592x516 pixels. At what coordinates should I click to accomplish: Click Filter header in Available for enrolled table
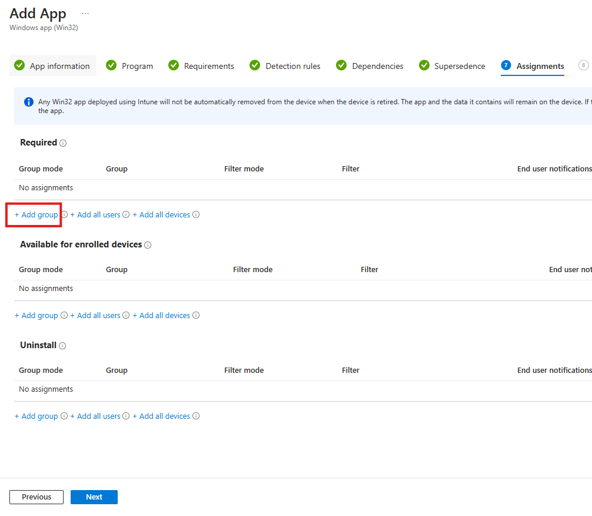(369, 270)
